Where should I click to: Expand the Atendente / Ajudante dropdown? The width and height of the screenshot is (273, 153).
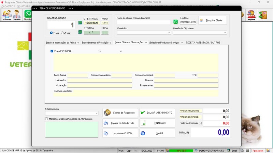click(x=225, y=32)
